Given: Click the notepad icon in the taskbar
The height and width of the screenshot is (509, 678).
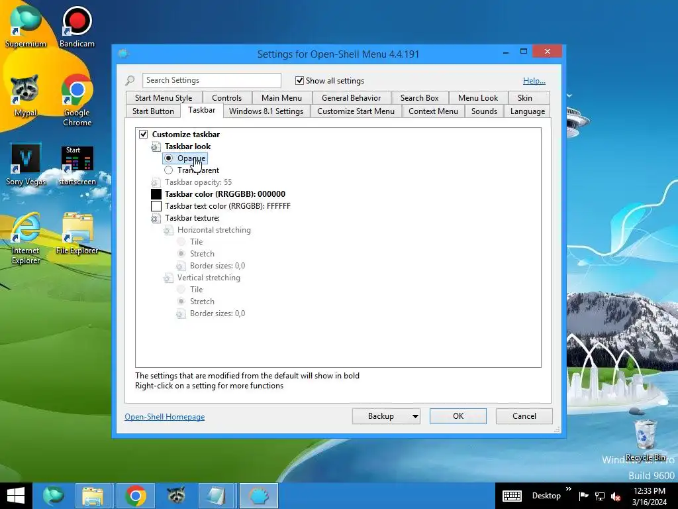Looking at the screenshot, I should [217, 496].
